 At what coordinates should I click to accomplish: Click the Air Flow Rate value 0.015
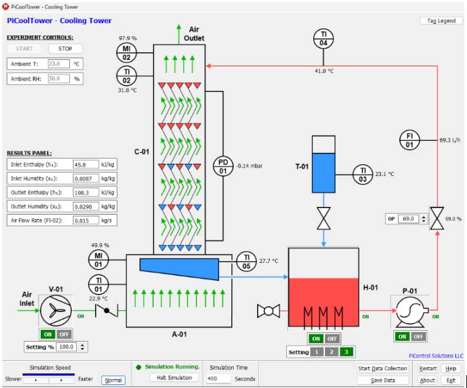[x=86, y=220]
